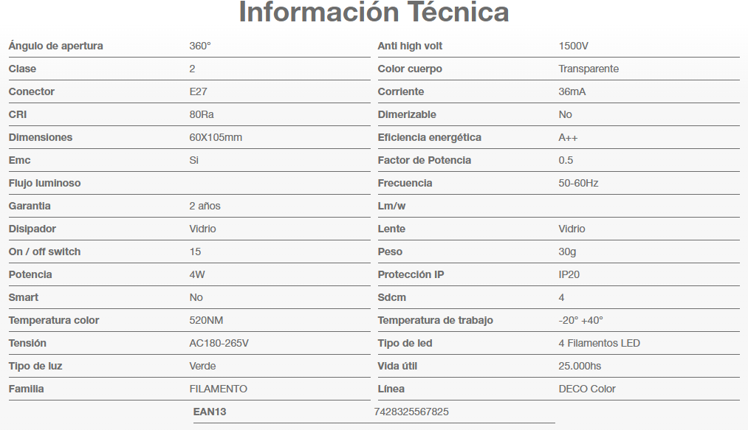Select the Verde light type value
The height and width of the screenshot is (430, 748).
203,366
